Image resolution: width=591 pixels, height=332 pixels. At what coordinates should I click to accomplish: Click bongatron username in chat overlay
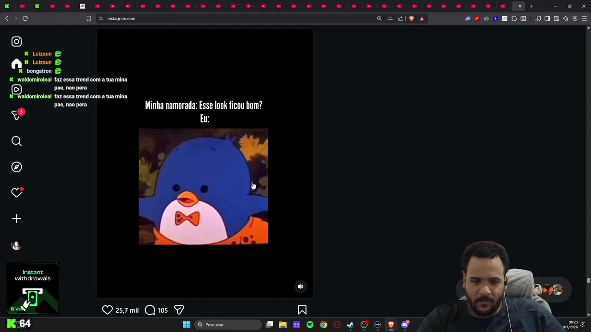pyautogui.click(x=39, y=71)
